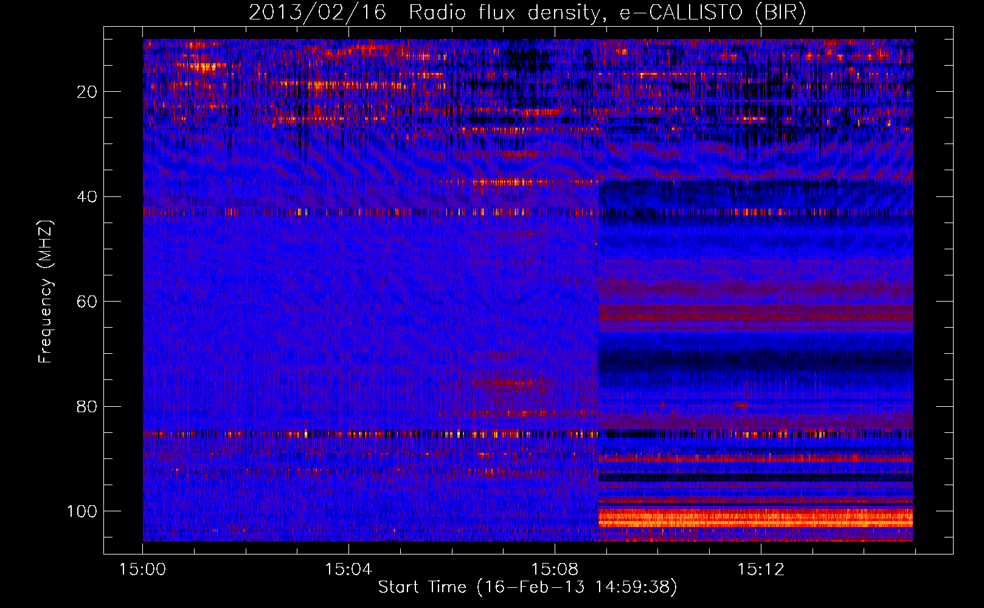Click the 'Frequency (MHZ)' axis label
This screenshot has width=984, height=608.
(x=46, y=291)
